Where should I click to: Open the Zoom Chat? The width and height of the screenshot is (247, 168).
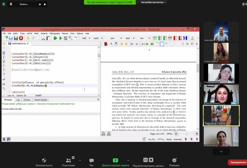pos(91,162)
